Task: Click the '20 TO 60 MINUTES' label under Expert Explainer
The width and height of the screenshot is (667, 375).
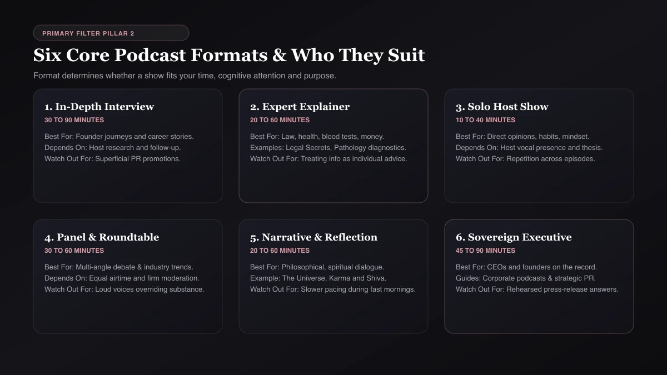Action: point(280,120)
